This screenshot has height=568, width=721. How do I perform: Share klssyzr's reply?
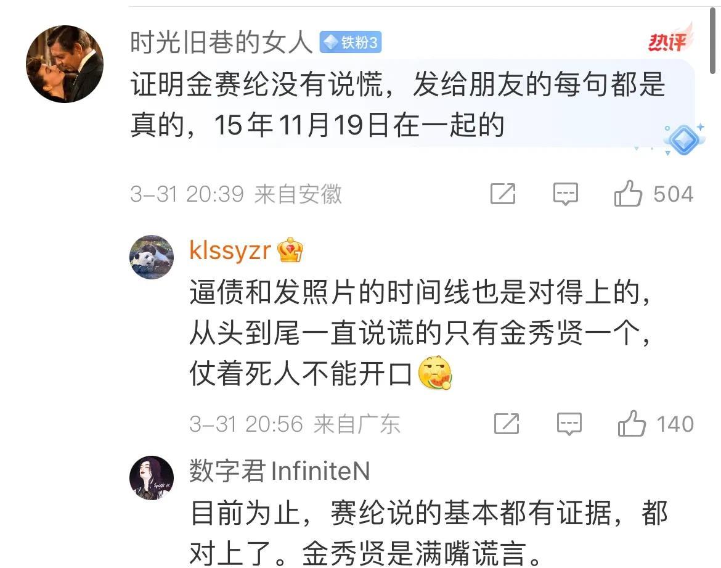point(507,424)
